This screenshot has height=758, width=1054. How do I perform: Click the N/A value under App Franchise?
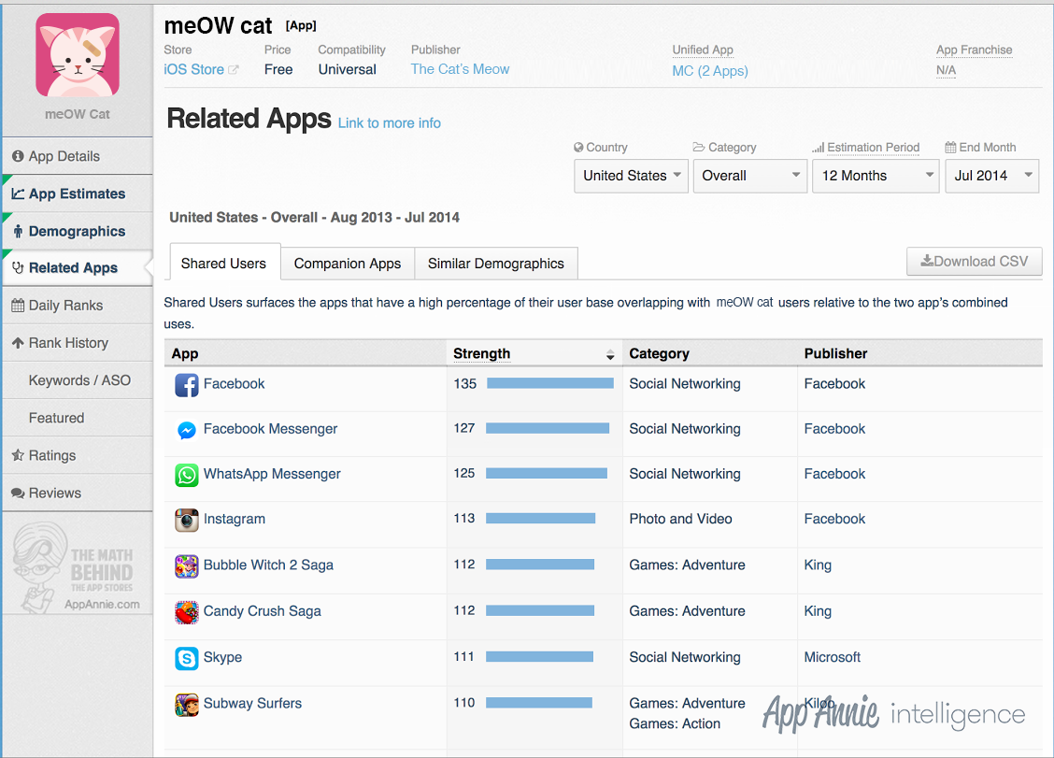click(945, 70)
